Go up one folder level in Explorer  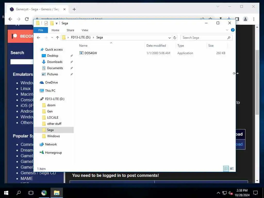57,38
